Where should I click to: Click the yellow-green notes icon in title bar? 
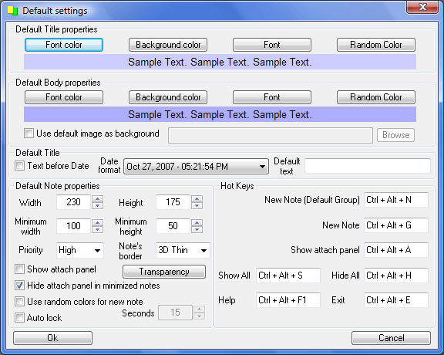point(12,11)
